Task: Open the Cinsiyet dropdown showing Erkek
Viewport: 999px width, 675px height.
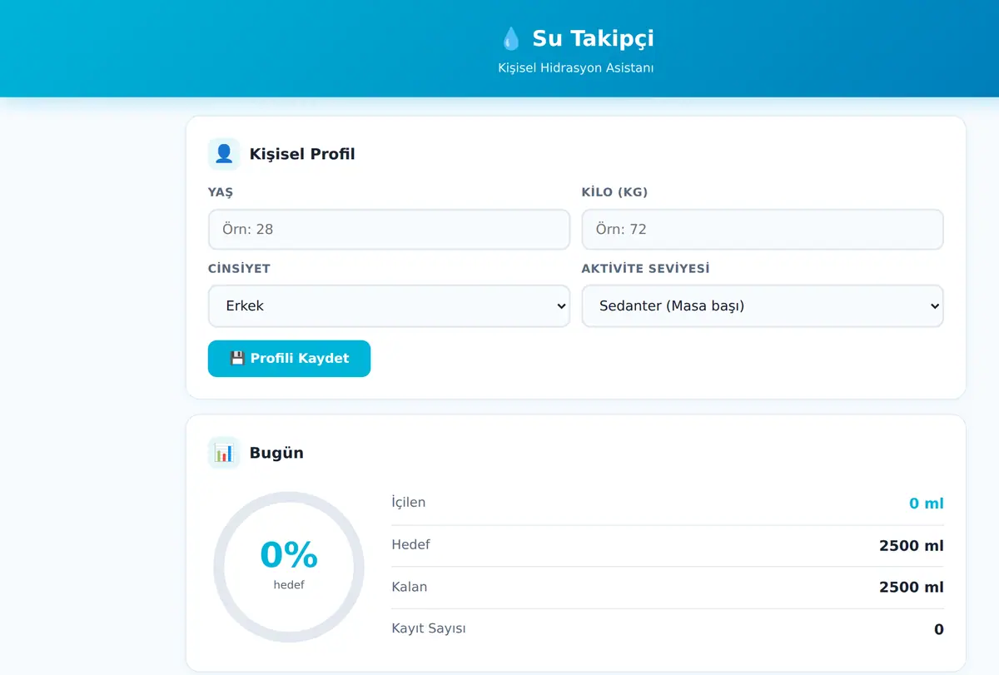Action: [x=389, y=305]
